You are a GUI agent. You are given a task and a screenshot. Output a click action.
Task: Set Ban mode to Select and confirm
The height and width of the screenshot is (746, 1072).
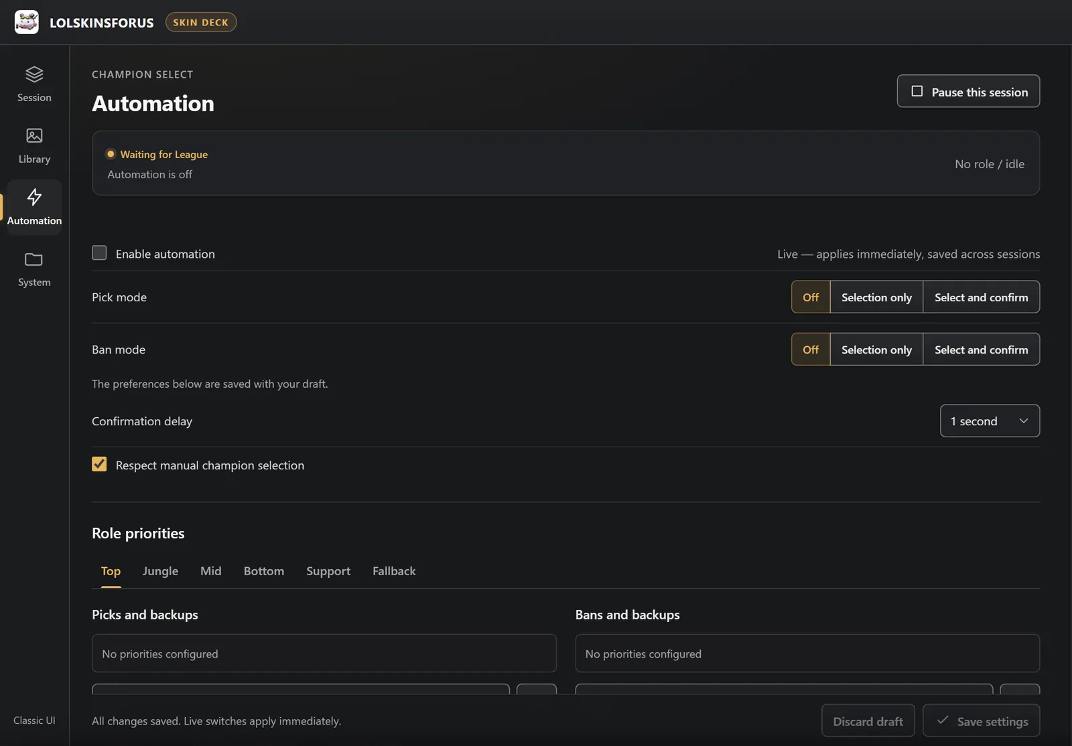tap(982, 349)
